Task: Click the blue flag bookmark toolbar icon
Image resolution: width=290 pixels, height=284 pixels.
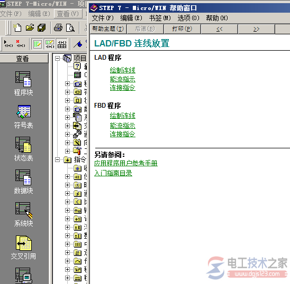Action: click(78, 44)
